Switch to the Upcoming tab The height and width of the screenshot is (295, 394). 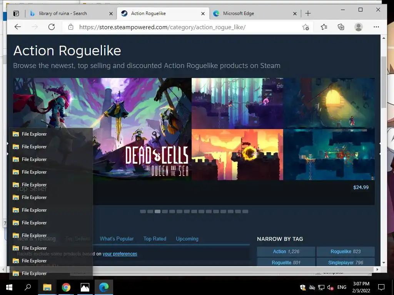tap(187, 239)
